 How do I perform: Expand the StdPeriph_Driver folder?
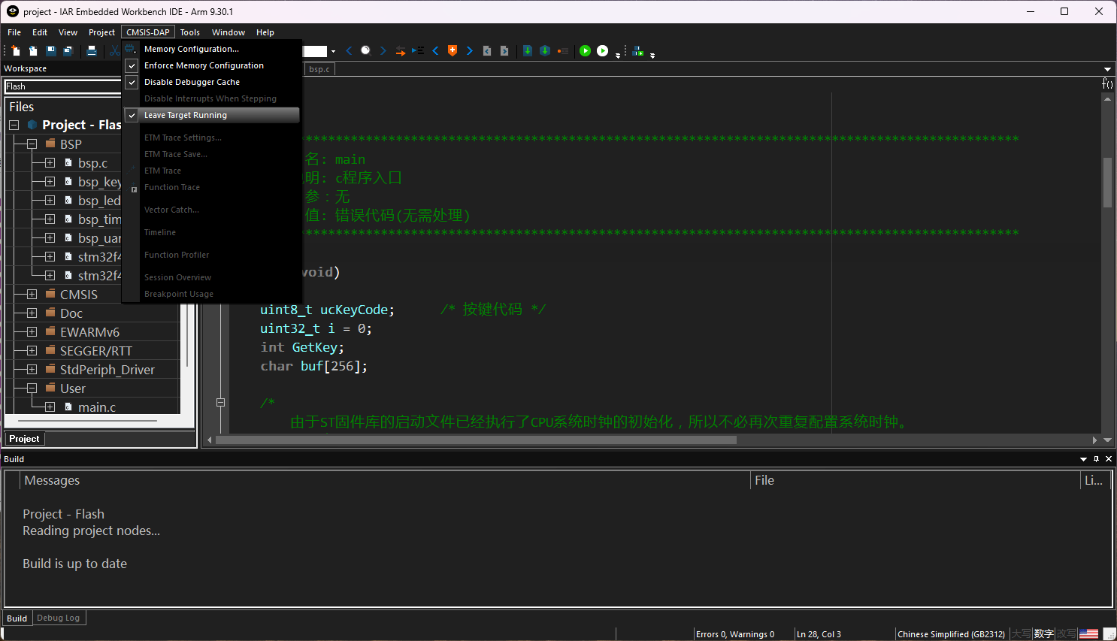point(32,370)
